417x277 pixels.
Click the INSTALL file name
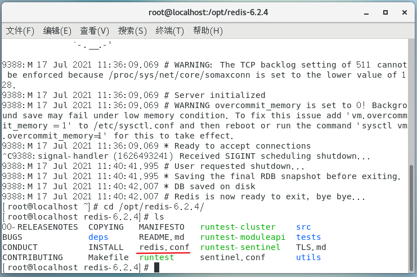pyautogui.click(x=106, y=247)
